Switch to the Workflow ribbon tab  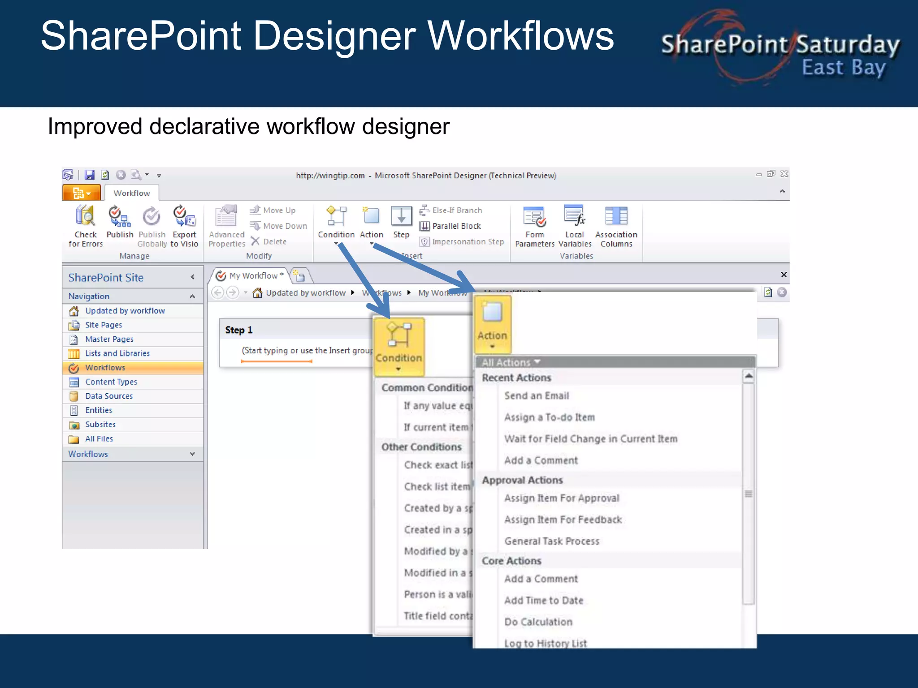pos(132,193)
